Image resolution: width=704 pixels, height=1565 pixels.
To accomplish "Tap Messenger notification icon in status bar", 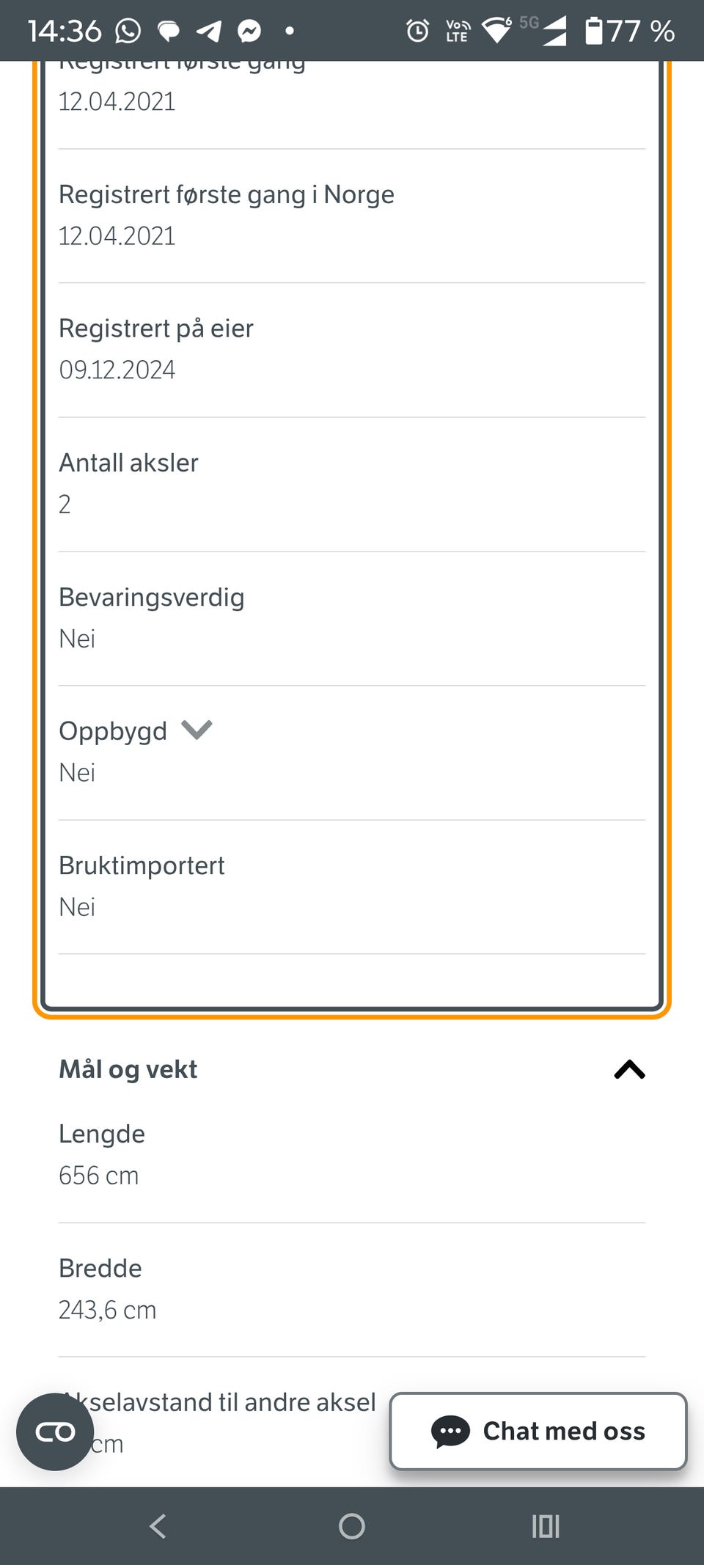I will point(249,31).
